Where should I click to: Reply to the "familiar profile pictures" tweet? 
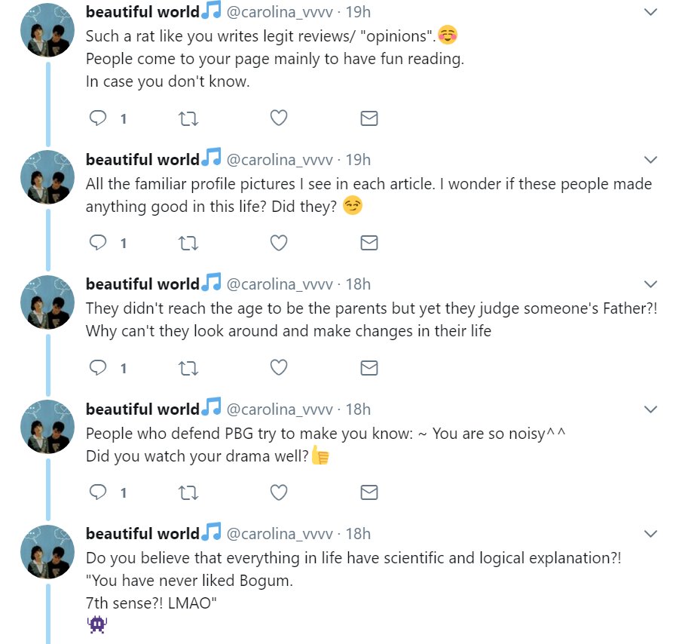[x=98, y=243]
